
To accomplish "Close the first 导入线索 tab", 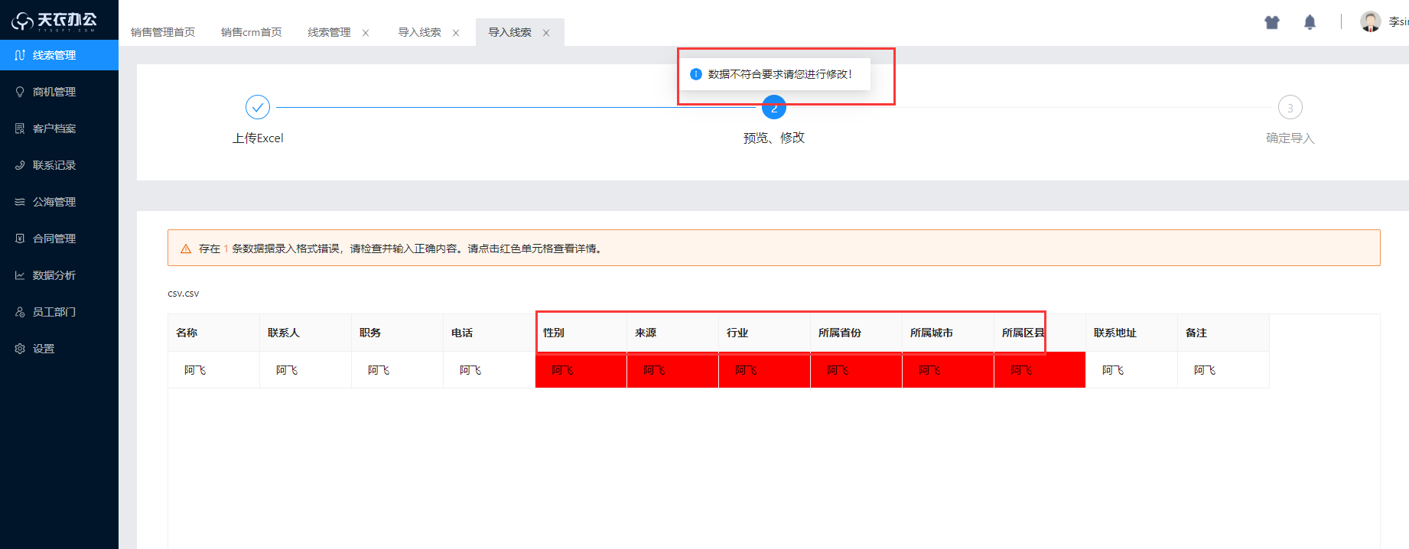I will (x=456, y=33).
